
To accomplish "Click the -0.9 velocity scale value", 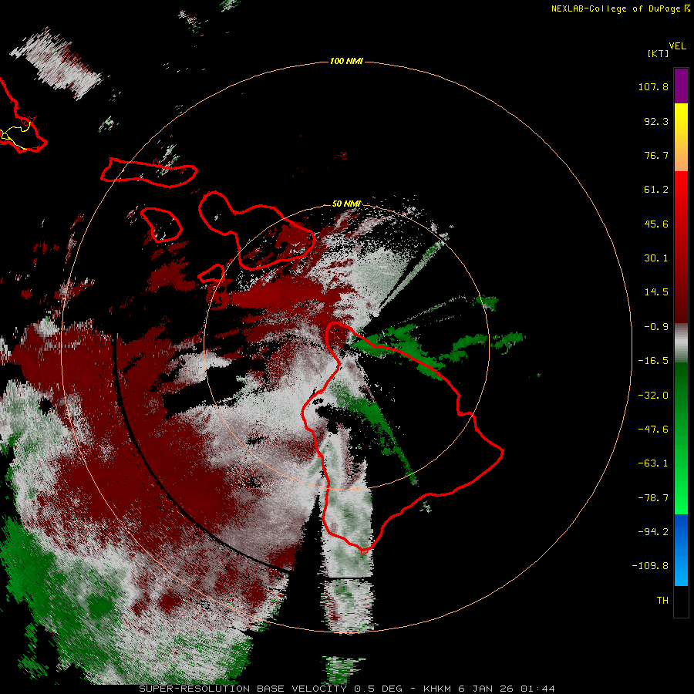I will 656,327.
